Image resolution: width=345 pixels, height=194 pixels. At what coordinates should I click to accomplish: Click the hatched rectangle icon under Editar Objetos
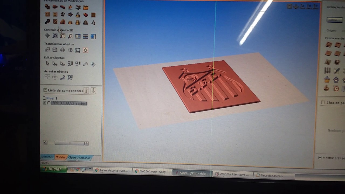(93, 64)
